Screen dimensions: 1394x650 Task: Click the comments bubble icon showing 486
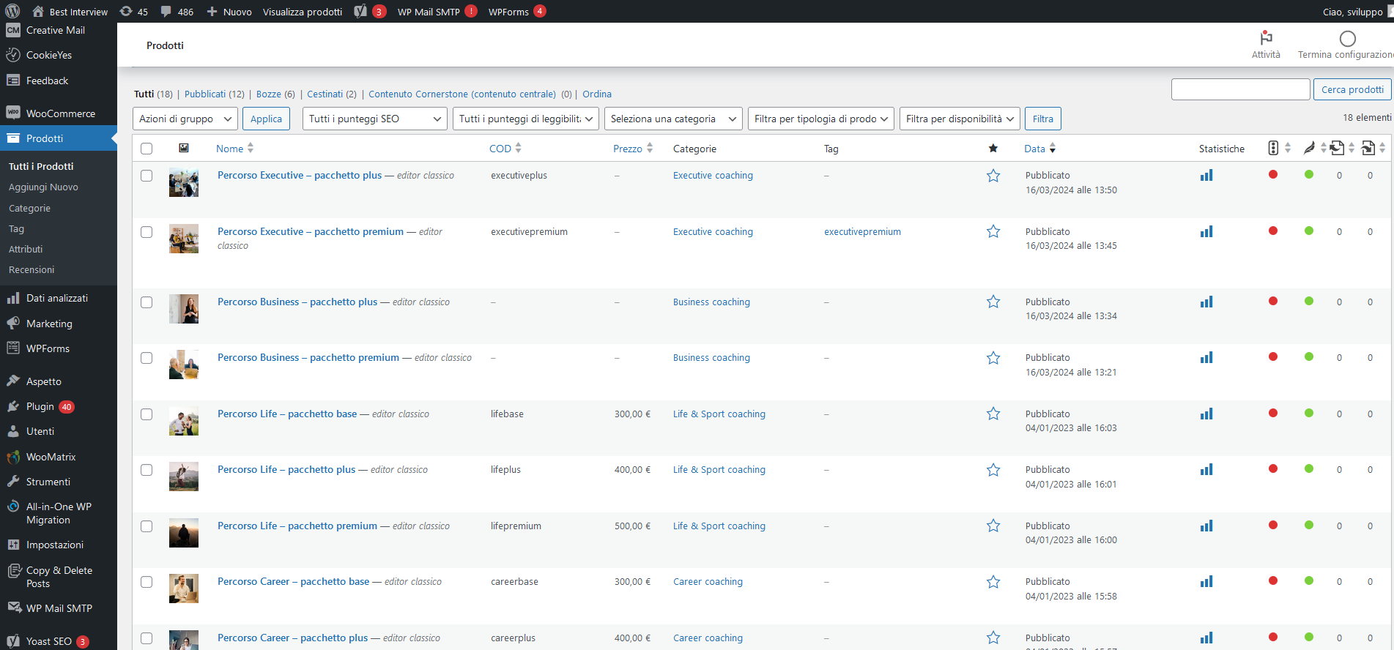coord(167,12)
